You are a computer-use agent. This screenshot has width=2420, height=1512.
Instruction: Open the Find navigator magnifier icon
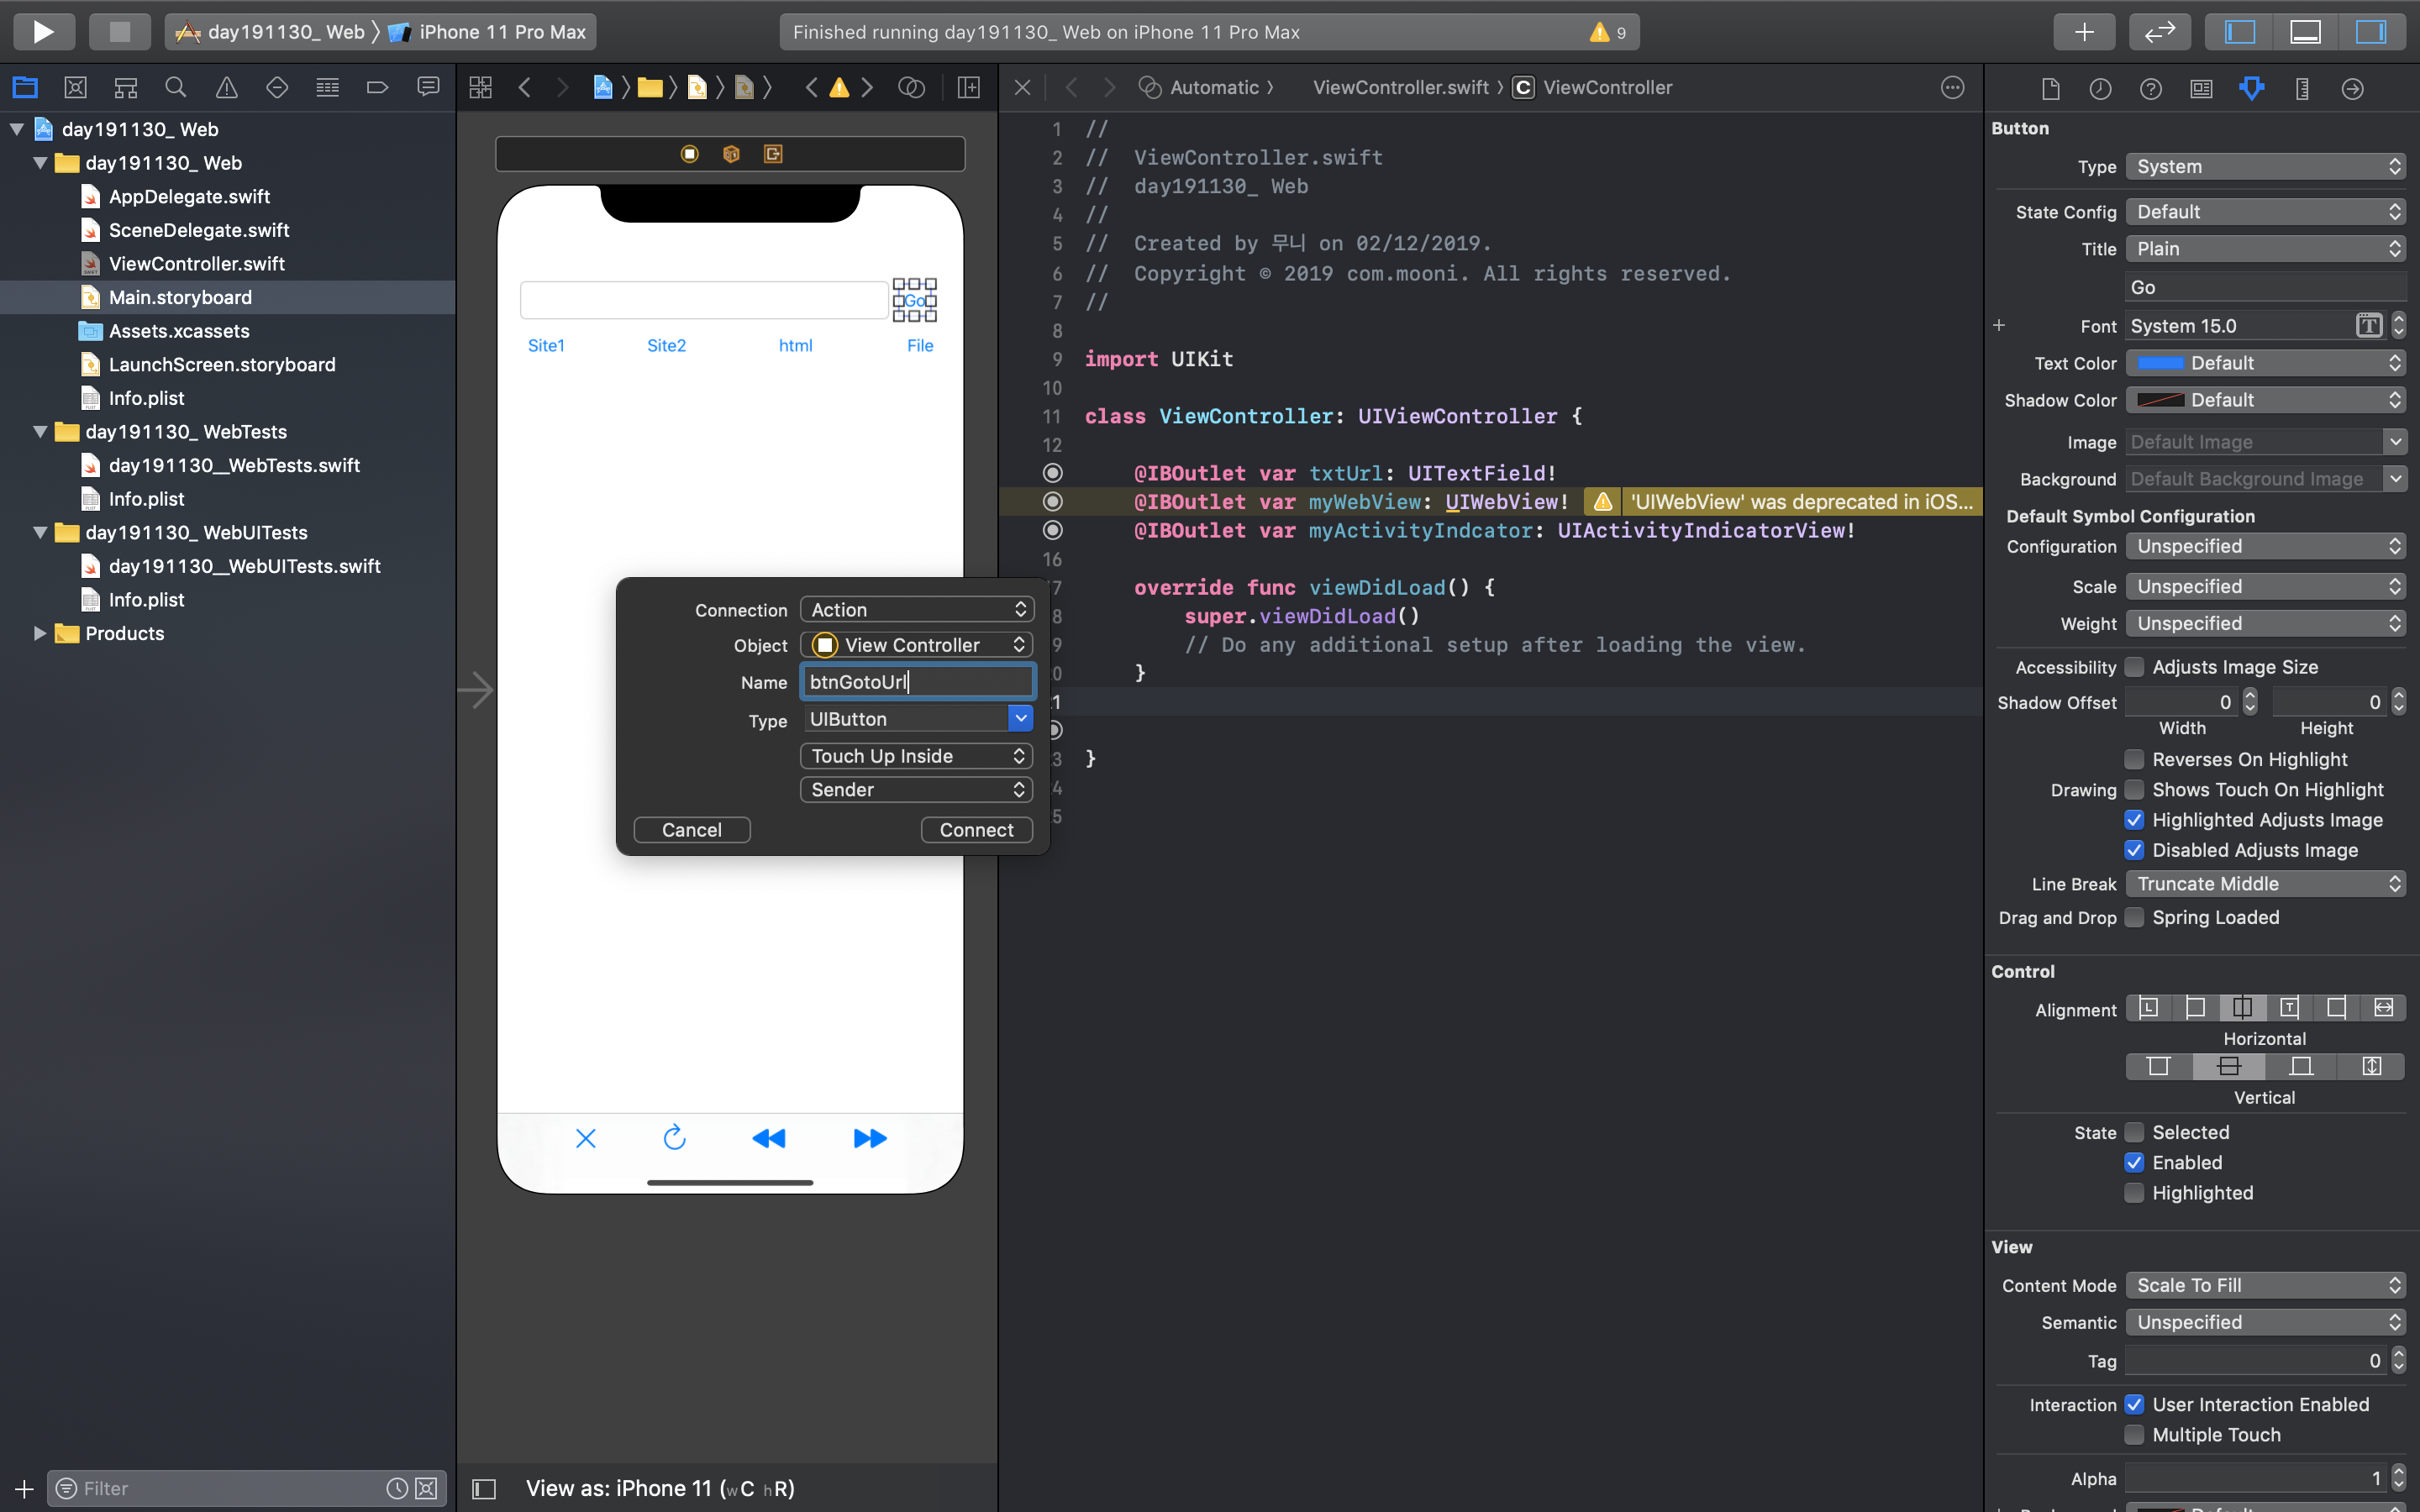(176, 88)
